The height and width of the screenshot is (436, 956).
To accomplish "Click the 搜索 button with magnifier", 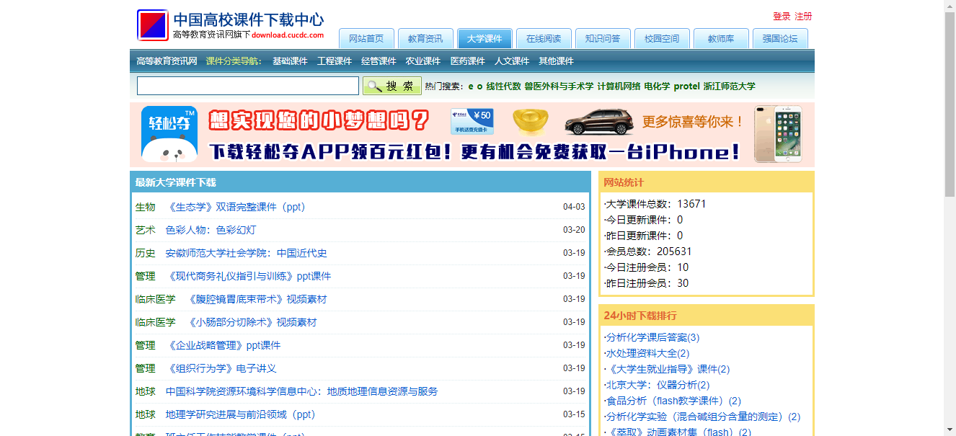I will click(x=392, y=86).
